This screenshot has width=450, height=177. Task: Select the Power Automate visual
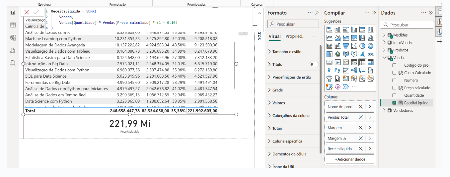(x=346, y=87)
